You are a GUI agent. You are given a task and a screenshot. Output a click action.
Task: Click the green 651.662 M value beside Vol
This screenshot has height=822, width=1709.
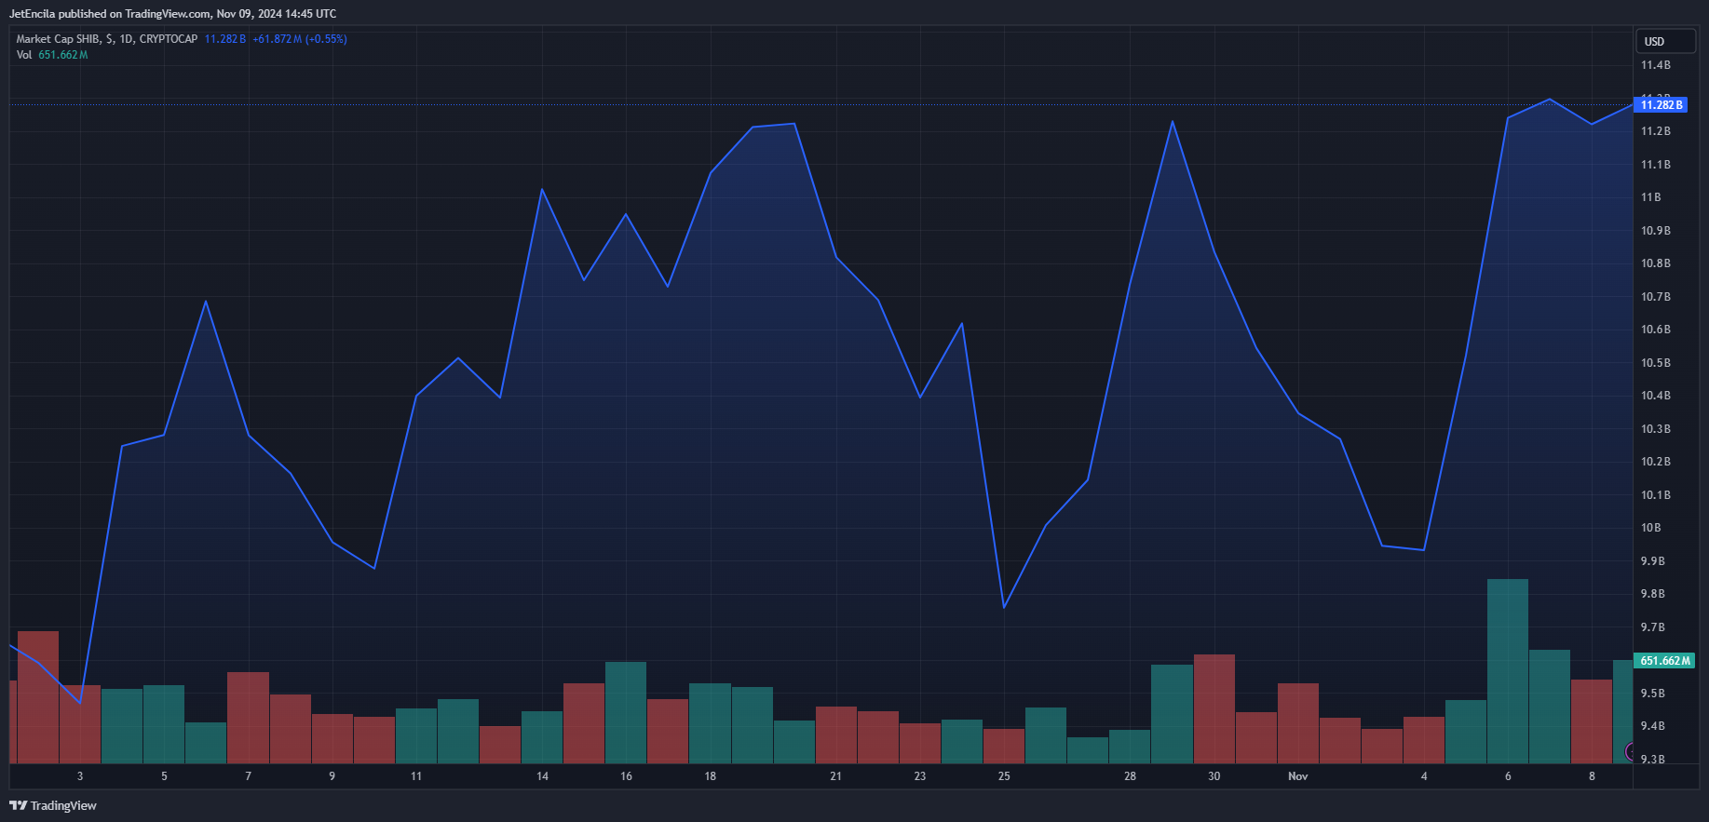click(62, 55)
